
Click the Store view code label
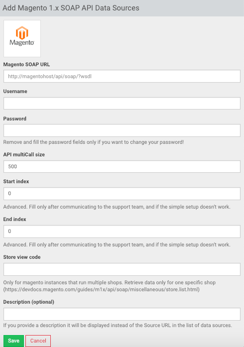pyautogui.click(x=22, y=257)
